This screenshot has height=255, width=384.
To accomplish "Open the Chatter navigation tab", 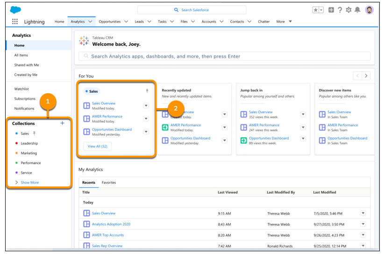I will [x=264, y=21].
